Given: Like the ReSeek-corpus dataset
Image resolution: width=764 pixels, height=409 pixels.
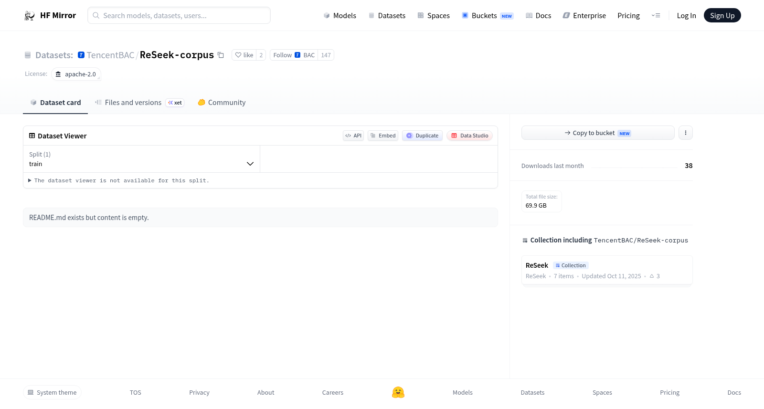Looking at the screenshot, I should pyautogui.click(x=244, y=55).
